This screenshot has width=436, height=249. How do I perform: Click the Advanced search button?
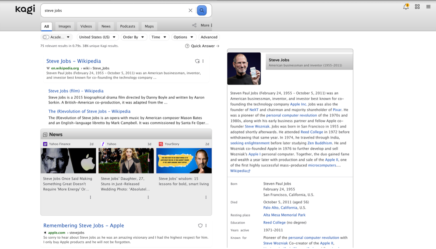(x=209, y=37)
